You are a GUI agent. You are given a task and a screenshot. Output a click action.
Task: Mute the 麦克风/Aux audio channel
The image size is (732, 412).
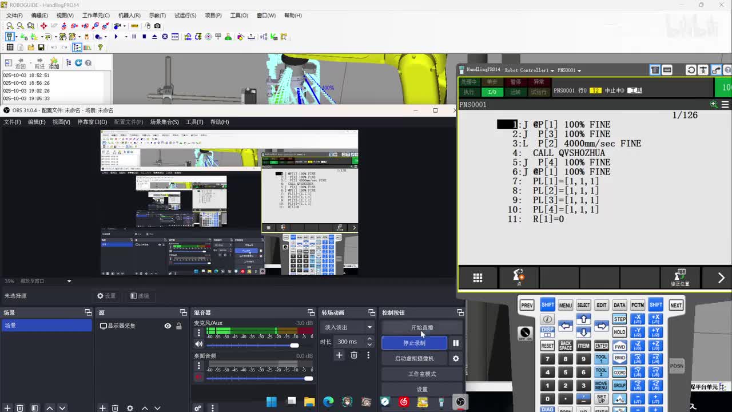[199, 344]
